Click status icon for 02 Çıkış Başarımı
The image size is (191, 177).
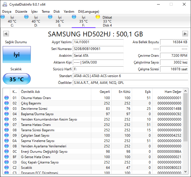pyautogui.click(x=7, y=103)
